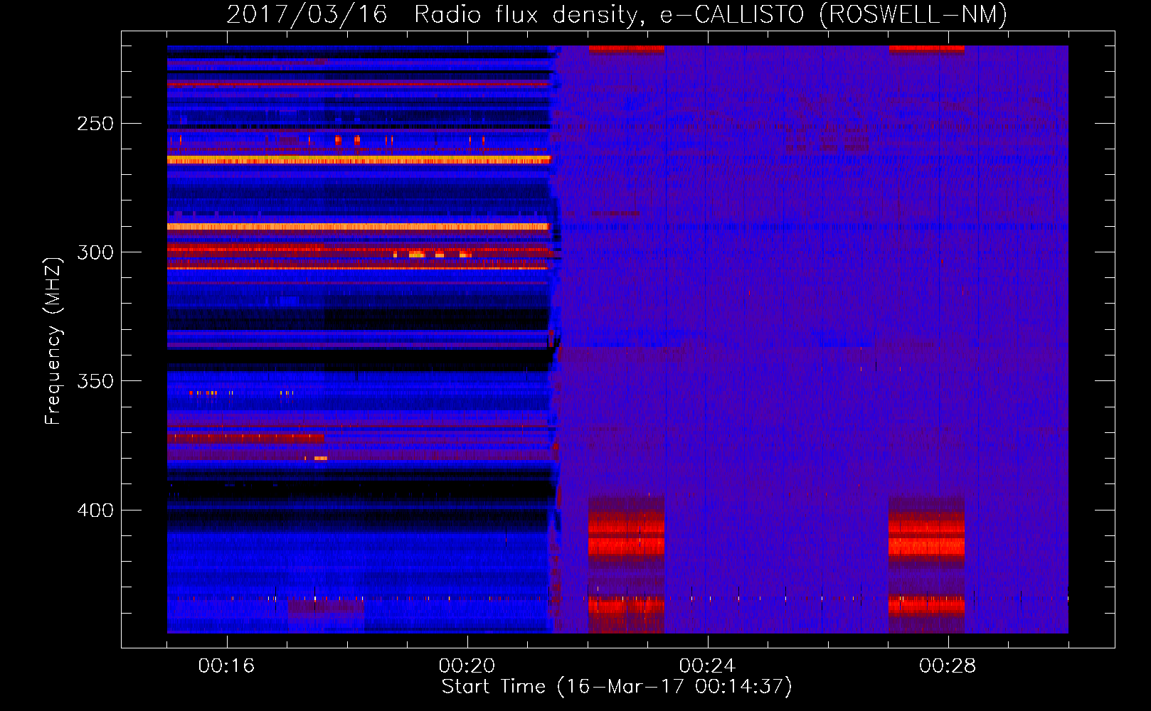
Task: Click the 250 frequency tick label
Action: pyautogui.click(x=95, y=124)
